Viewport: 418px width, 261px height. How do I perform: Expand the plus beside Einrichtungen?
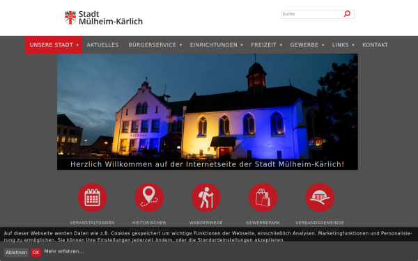[x=242, y=45]
